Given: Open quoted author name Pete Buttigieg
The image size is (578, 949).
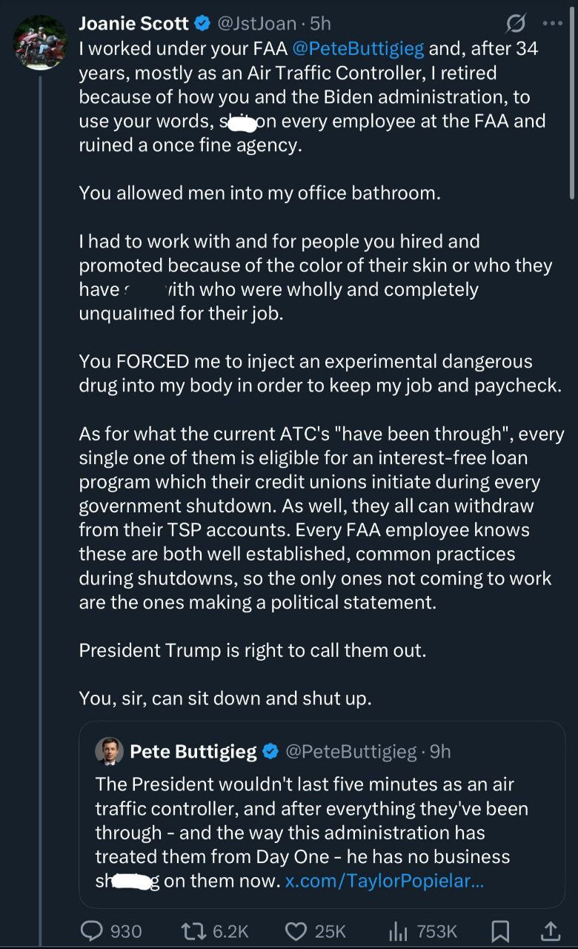Looking at the screenshot, I should point(193,752).
